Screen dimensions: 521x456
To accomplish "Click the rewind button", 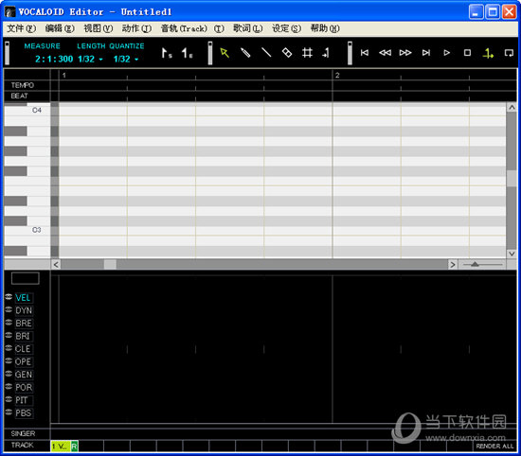I will coord(386,53).
